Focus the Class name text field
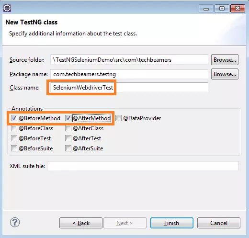The height and width of the screenshot is (238, 249). point(129,88)
